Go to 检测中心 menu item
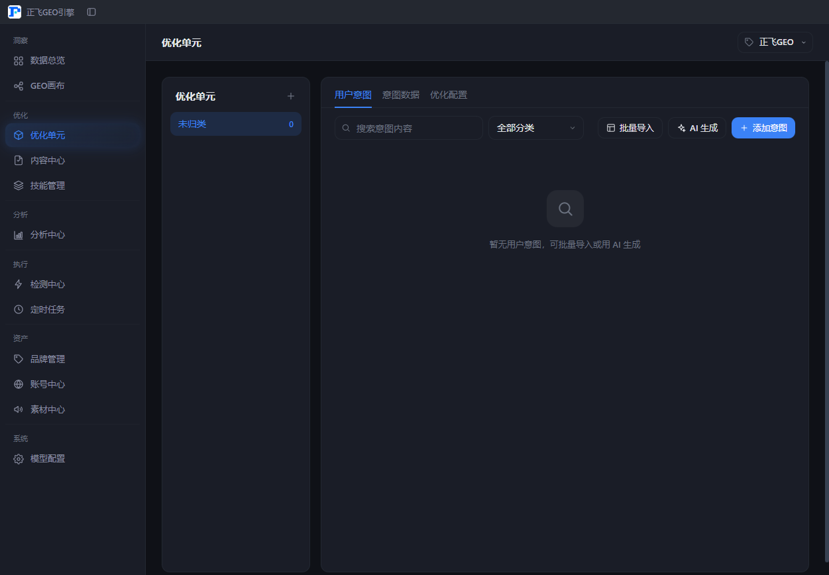829x575 pixels. pos(73,284)
